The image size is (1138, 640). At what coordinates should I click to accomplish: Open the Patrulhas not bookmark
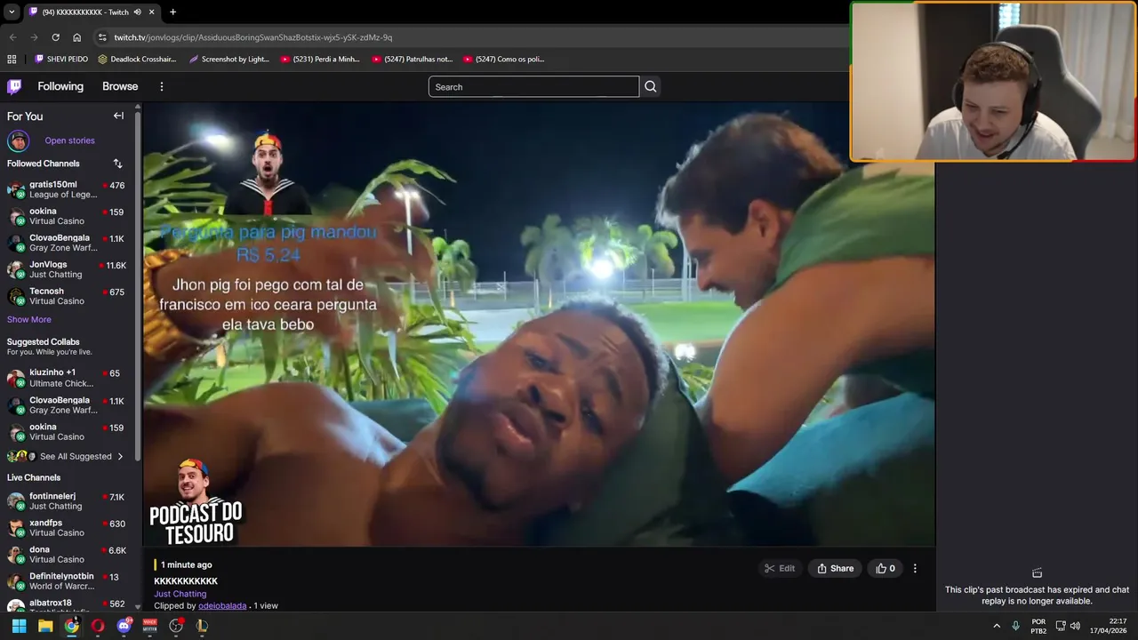[413, 59]
